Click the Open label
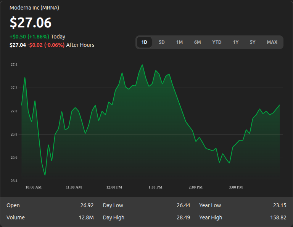Screen dimensions: 293x227 pyautogui.click(x=13, y=205)
